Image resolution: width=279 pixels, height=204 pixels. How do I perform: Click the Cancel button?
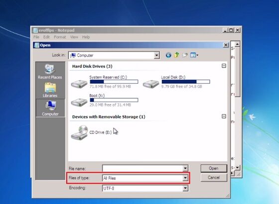tap(214, 178)
